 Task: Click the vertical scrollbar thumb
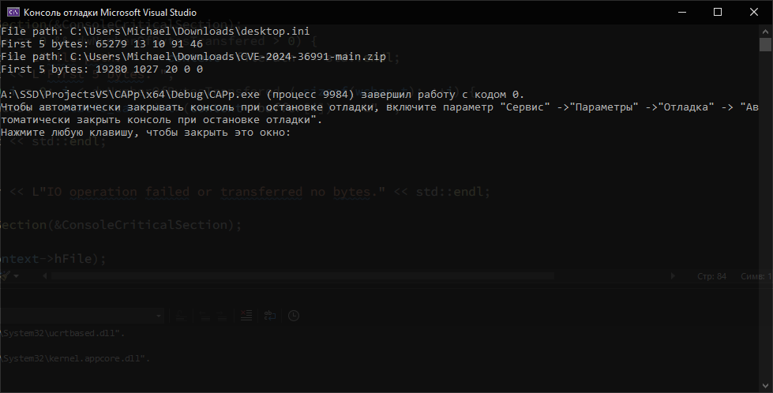point(766,44)
